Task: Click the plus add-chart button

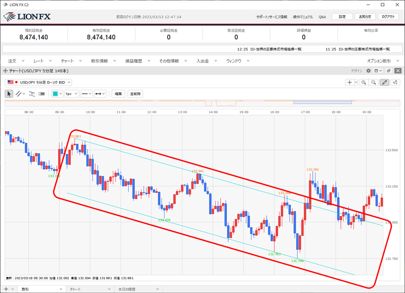Action: [350, 82]
